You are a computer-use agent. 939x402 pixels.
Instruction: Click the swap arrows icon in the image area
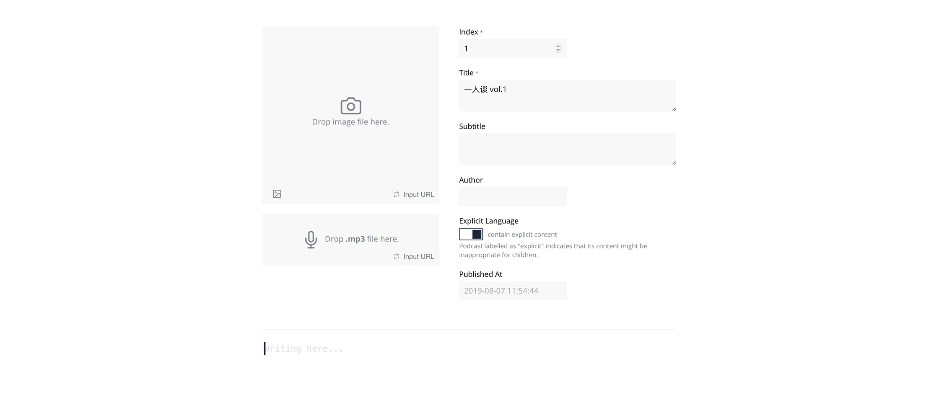point(396,195)
